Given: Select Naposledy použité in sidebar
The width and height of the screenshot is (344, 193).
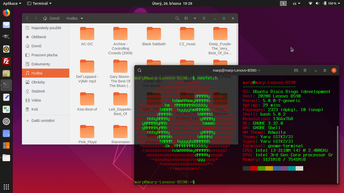Looking at the screenshot, I should click(46, 28).
